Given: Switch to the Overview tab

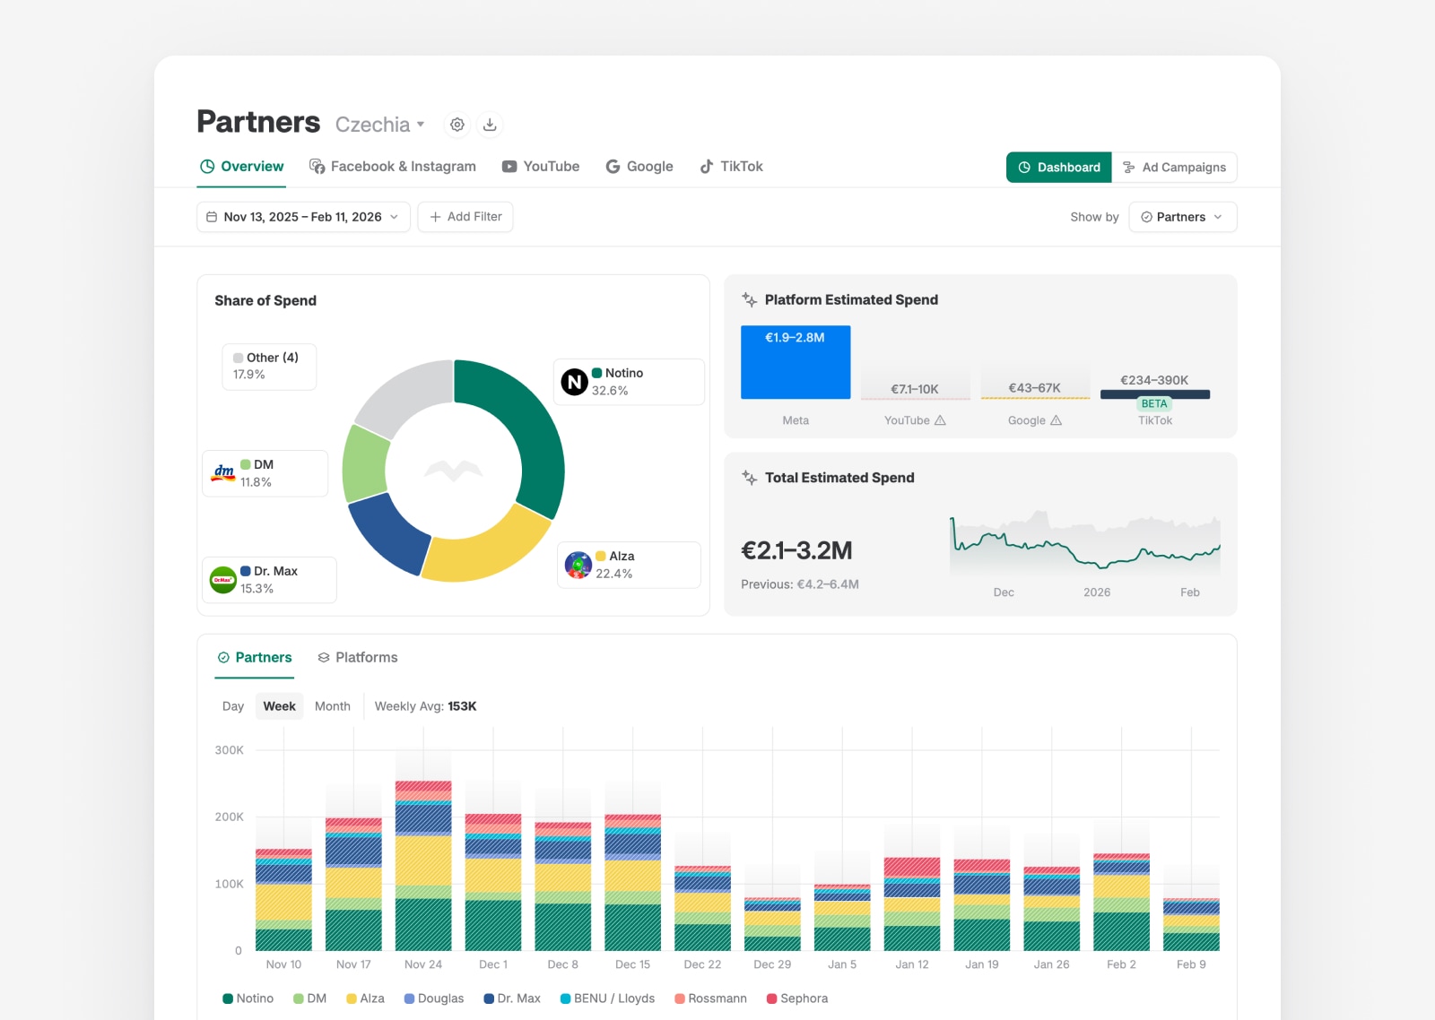Looking at the screenshot, I should (241, 167).
